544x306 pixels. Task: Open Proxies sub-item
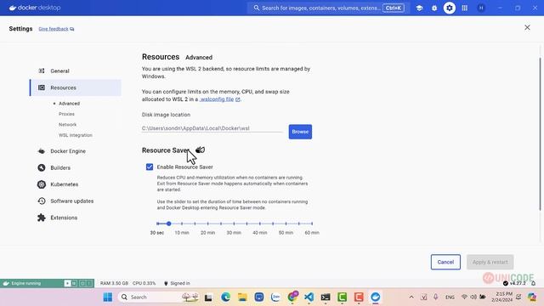click(x=66, y=114)
